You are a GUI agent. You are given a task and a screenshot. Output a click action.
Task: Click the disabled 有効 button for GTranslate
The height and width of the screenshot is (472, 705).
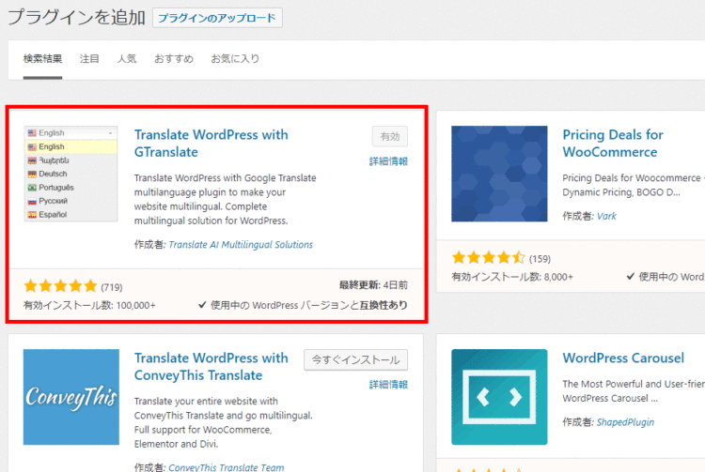click(x=390, y=136)
